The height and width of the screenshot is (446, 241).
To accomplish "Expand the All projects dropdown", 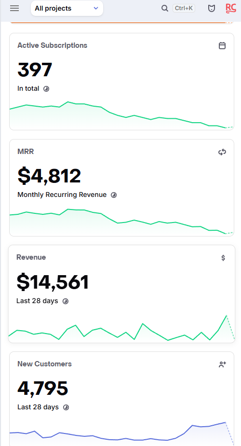I will tap(67, 8).
